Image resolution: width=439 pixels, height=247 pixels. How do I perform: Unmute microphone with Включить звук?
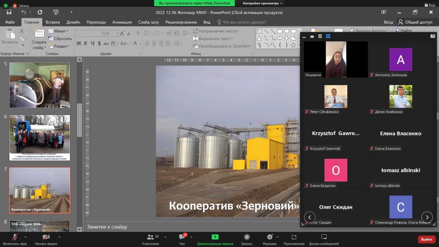pos(15,237)
